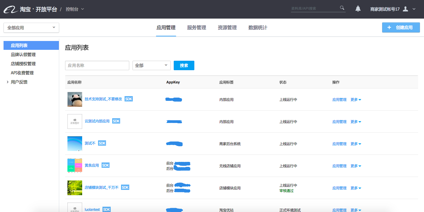Select 应用列表 in sidebar
The width and height of the screenshot is (424, 212).
31,45
